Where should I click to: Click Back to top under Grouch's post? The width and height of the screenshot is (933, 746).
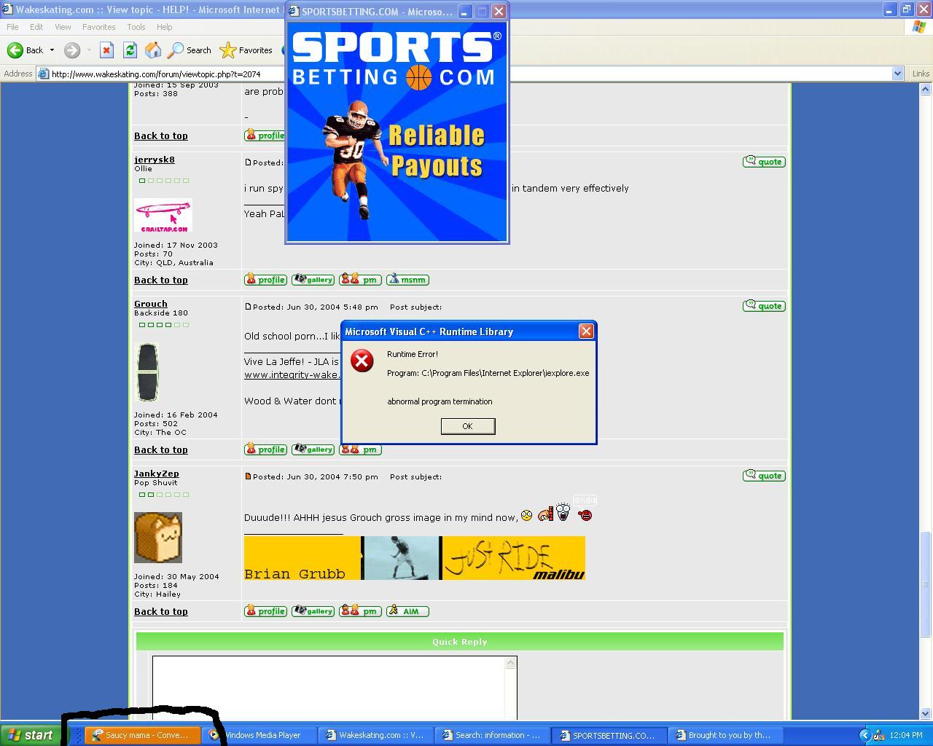(161, 449)
